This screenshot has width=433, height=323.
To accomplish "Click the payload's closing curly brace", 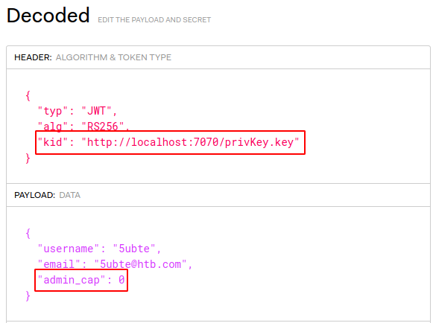I will 28,296.
